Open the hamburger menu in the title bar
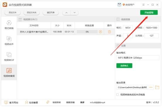The image size is (162, 107). click(x=144, y=5)
